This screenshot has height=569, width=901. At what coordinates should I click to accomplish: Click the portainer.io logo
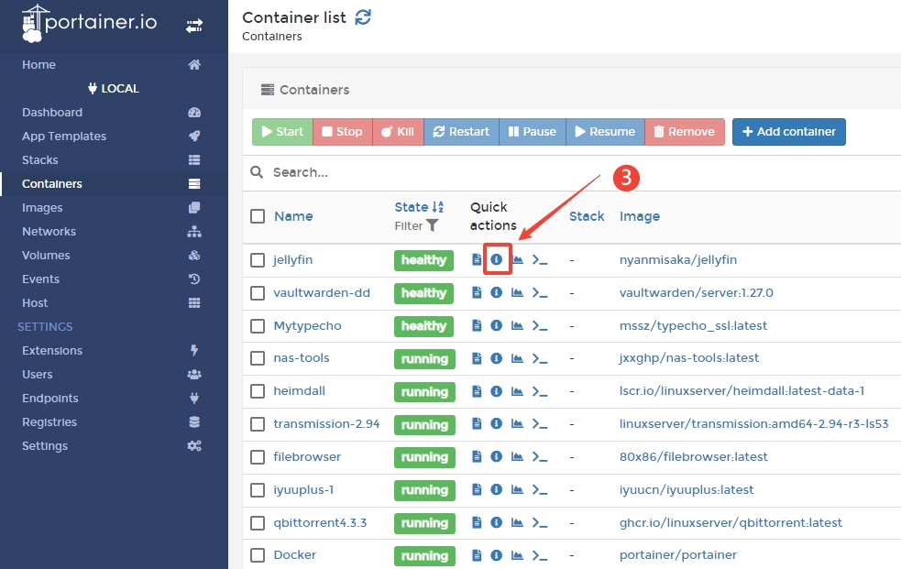coord(89,23)
